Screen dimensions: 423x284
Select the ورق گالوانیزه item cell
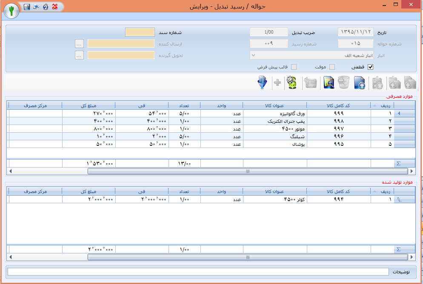275,114
